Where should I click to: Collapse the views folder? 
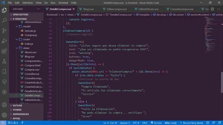coord(26,48)
